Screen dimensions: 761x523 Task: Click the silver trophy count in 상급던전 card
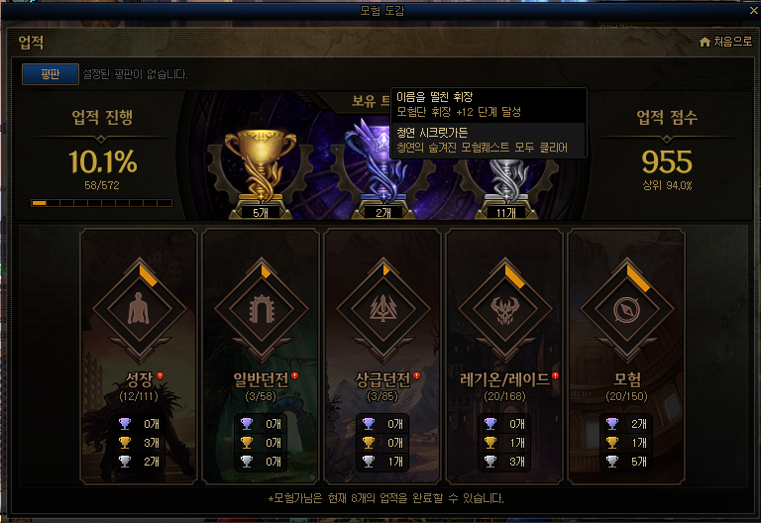click(x=395, y=462)
